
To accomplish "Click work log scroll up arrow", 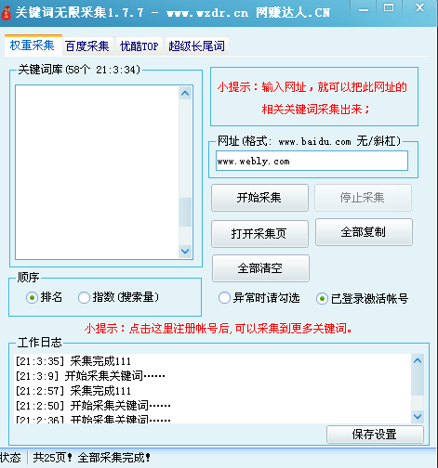I will pyautogui.click(x=418, y=360).
